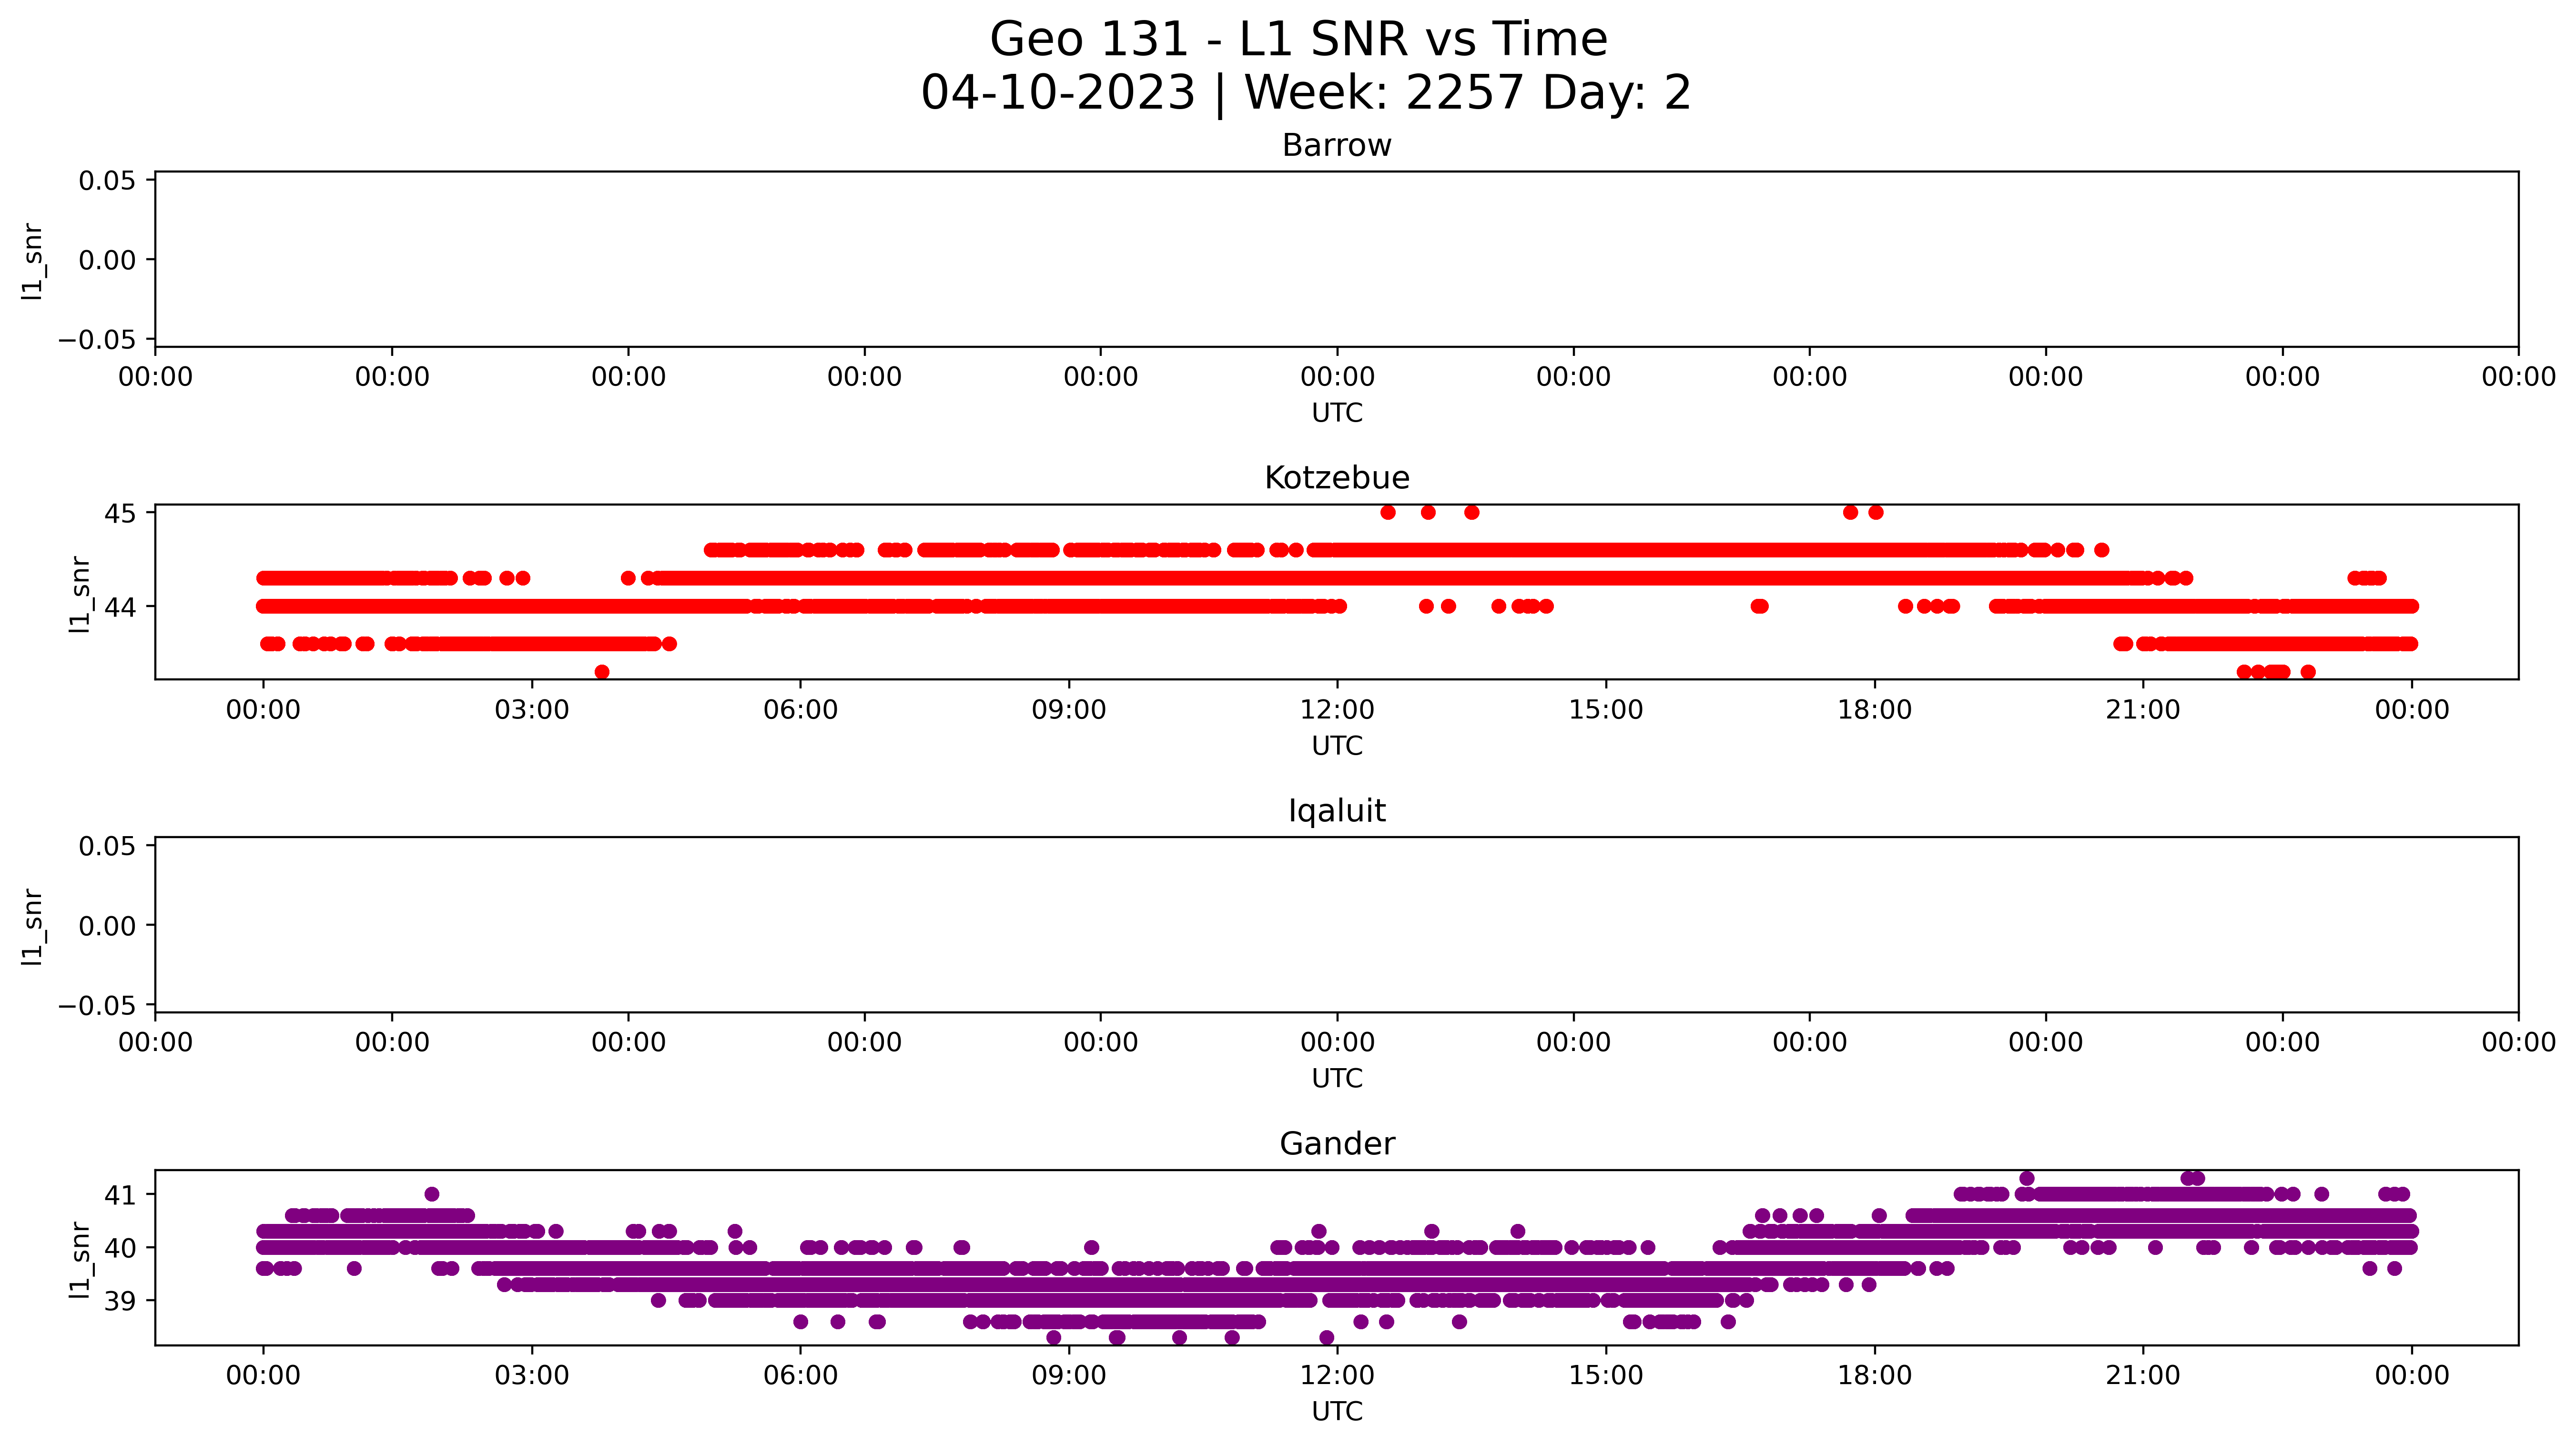Click the isolated purple dot at 41 before 02:00 in Gander
This screenshot has width=2576, height=1445.
[x=432, y=1194]
